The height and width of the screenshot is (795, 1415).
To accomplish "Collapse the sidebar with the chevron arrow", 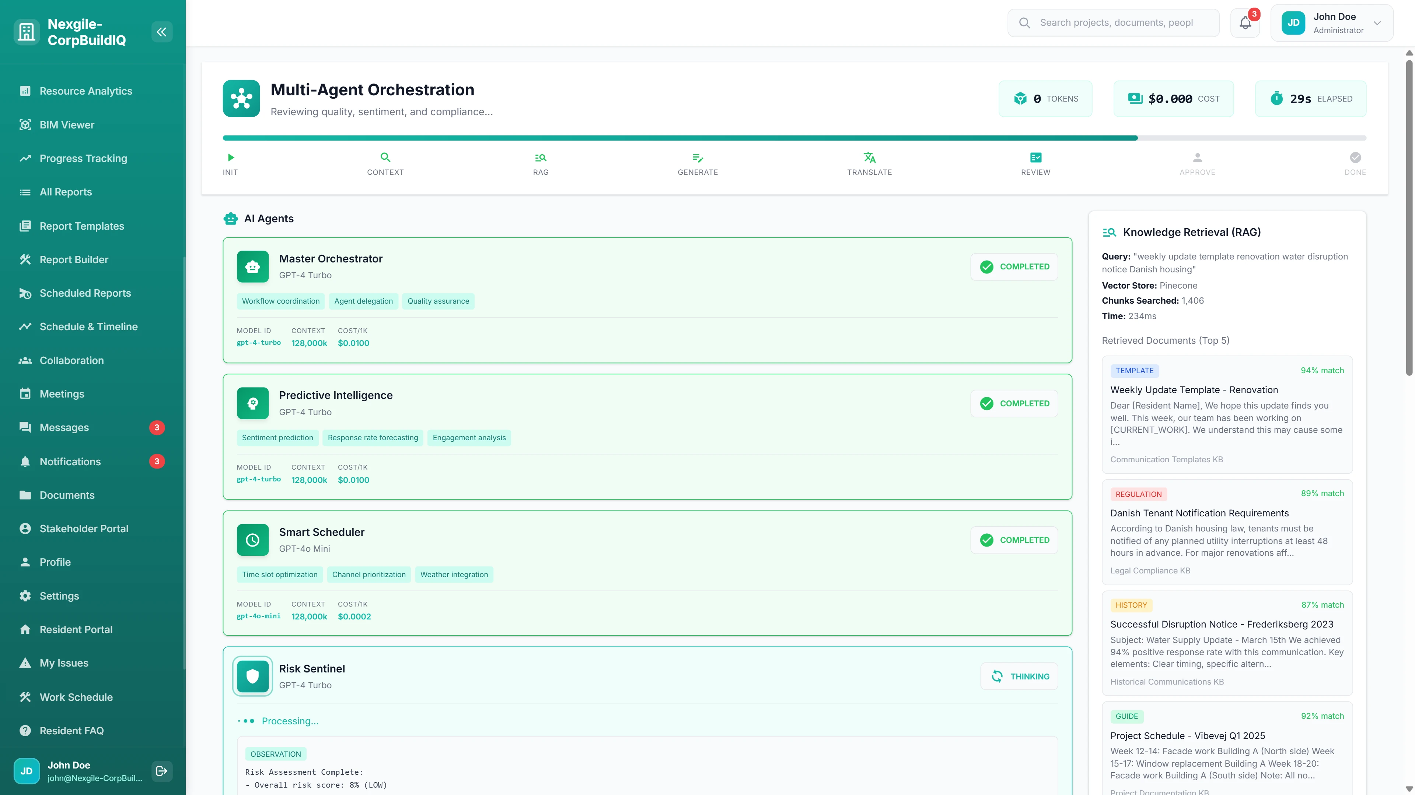I will coord(161,31).
